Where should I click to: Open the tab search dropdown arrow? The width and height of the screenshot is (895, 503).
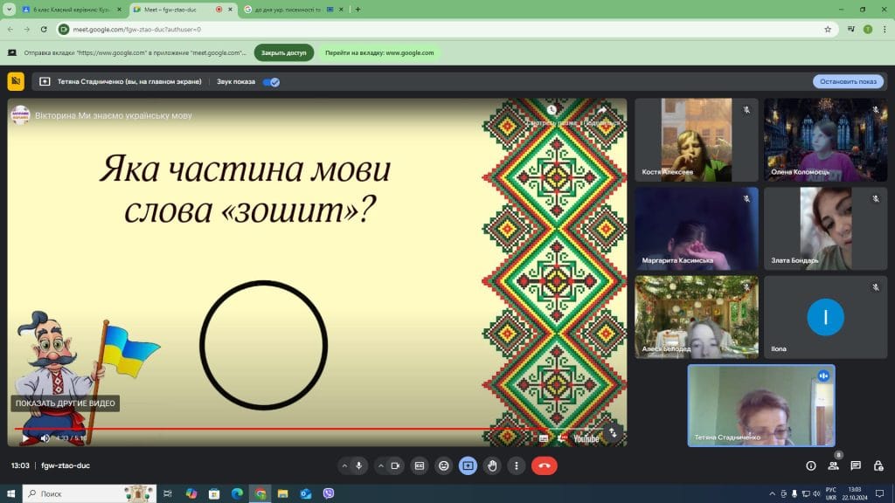click(x=9, y=10)
